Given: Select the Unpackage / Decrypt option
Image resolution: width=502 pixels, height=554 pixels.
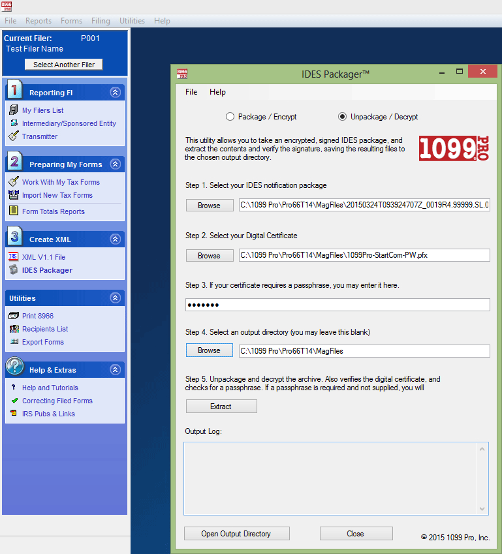Looking at the screenshot, I should 378,117.
